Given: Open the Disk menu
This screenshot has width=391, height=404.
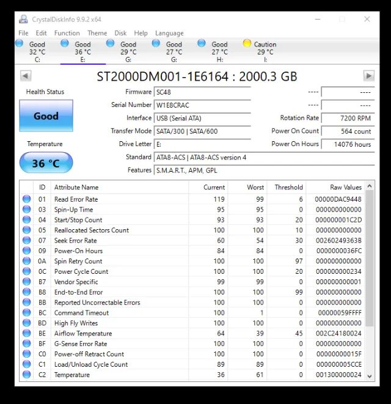Looking at the screenshot, I should coord(120,33).
